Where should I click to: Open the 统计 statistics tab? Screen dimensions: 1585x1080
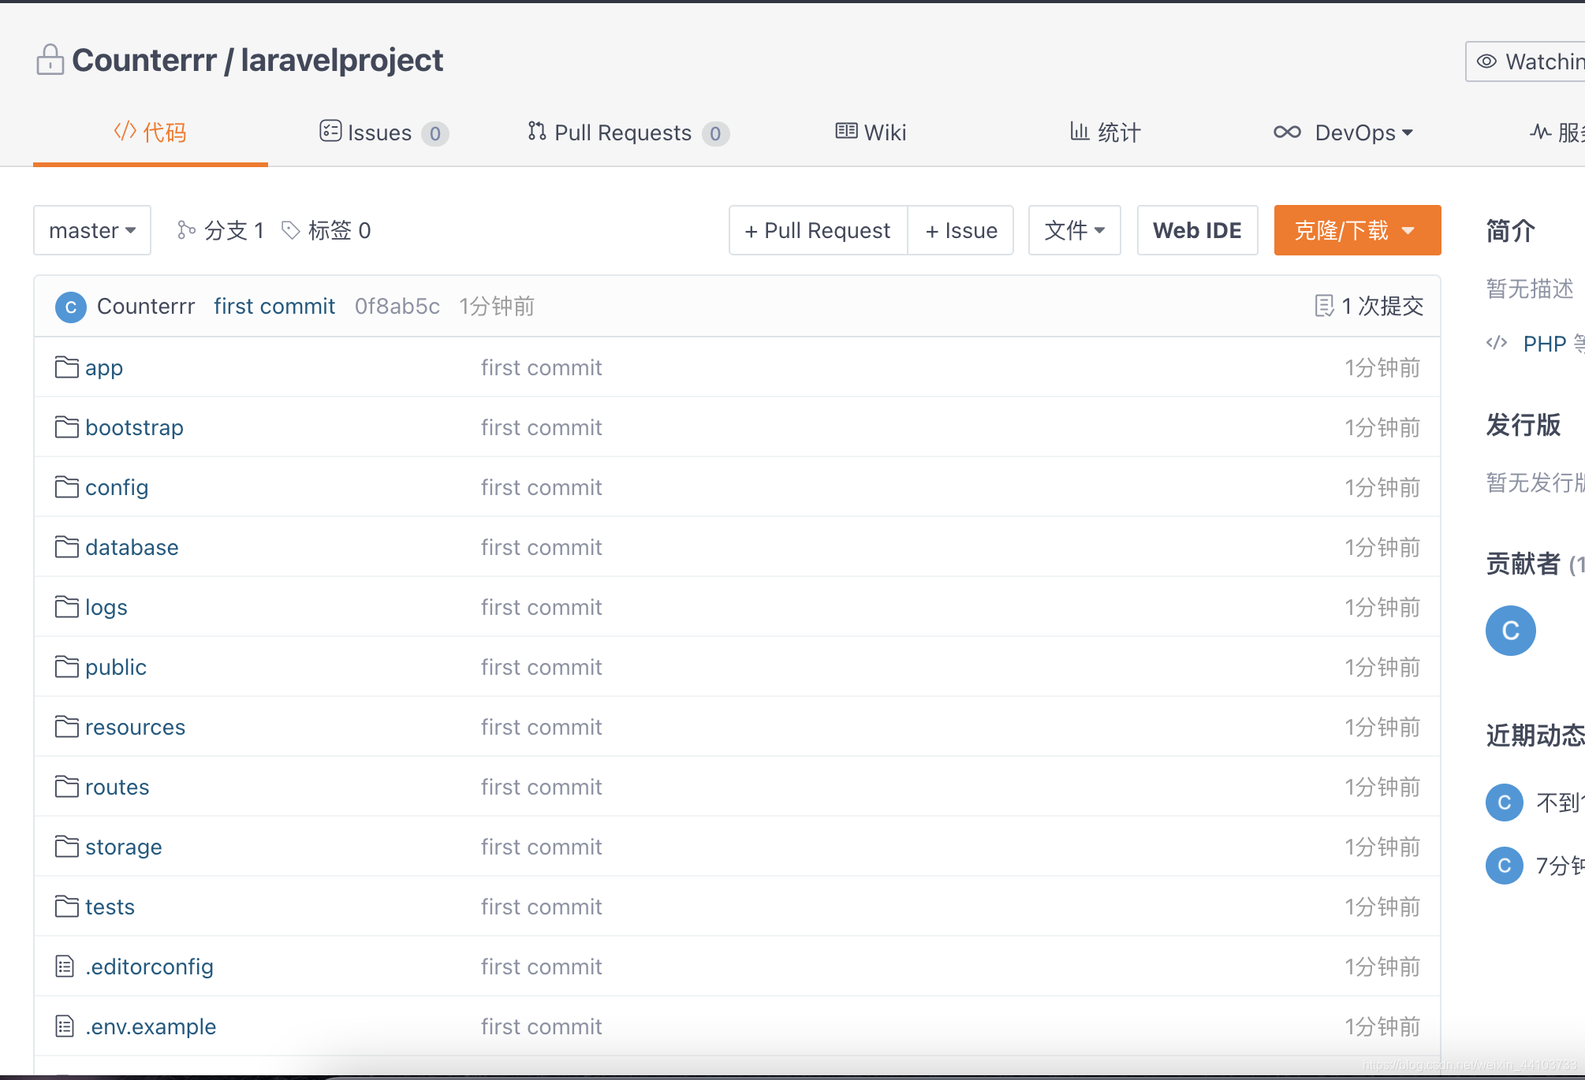(1105, 132)
